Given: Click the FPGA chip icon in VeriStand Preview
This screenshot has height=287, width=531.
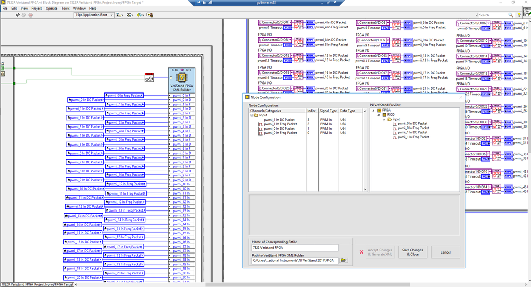Looking at the screenshot, I should [380, 111].
